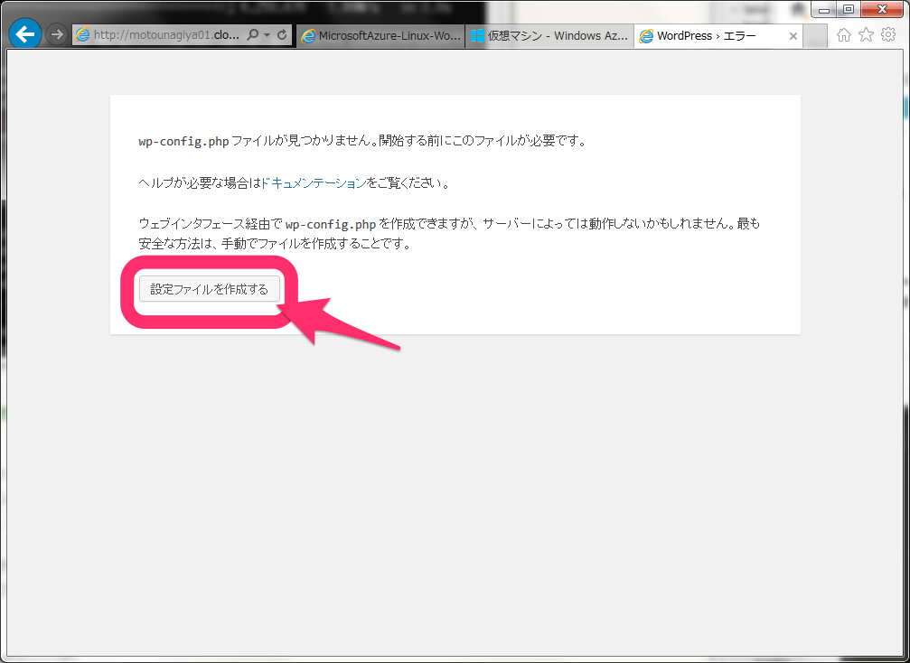The image size is (910, 663).
Task: Switch to the 仮想マシン - Windows Azure tab
Action: click(x=549, y=36)
